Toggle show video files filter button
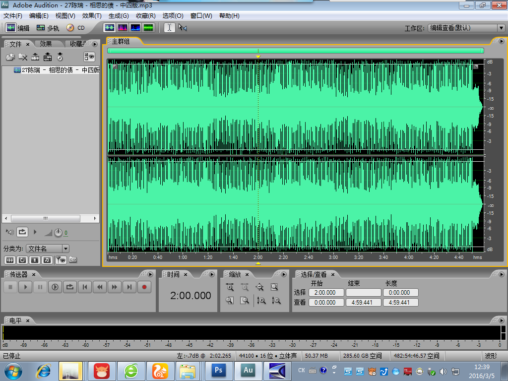 (35, 260)
